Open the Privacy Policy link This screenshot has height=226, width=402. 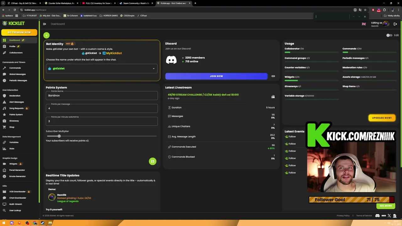click(x=343, y=216)
